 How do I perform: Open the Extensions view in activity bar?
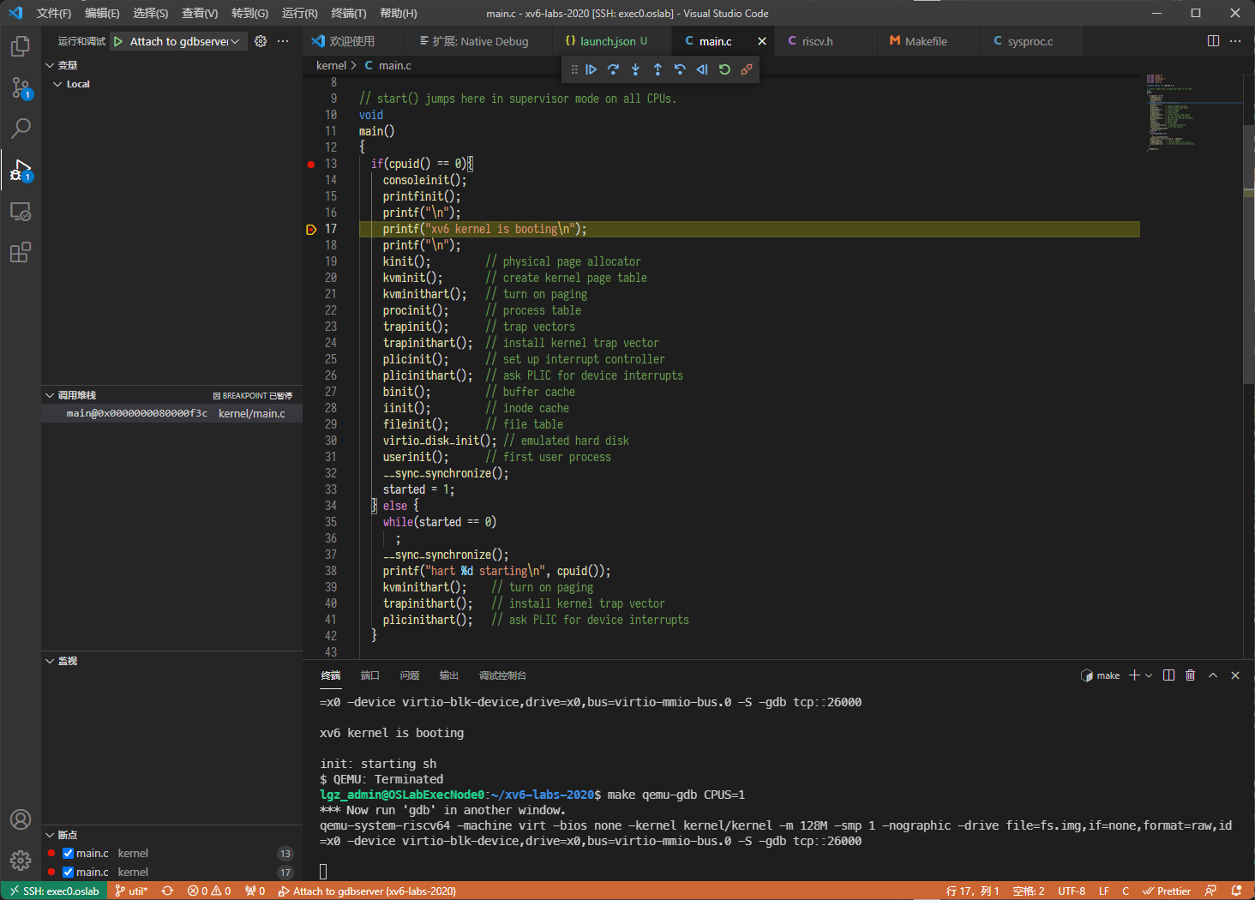(x=21, y=252)
